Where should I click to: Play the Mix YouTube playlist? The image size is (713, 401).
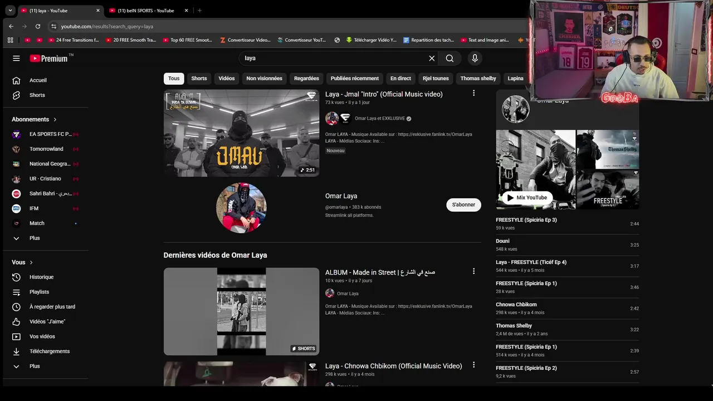(527, 198)
